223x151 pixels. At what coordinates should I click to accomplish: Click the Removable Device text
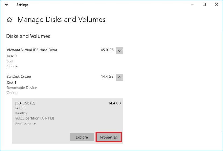click(22, 88)
